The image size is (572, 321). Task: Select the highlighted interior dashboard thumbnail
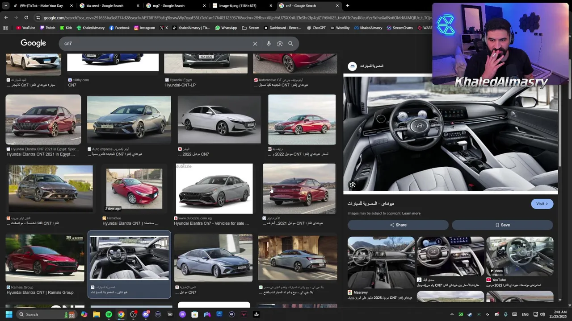[x=129, y=258]
